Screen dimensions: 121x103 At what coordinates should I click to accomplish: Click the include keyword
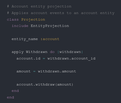click(x=20, y=26)
